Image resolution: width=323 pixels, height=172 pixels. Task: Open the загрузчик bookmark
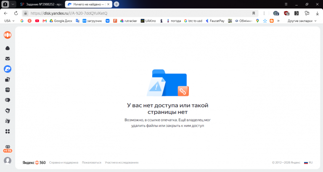pyautogui.click(x=92, y=21)
